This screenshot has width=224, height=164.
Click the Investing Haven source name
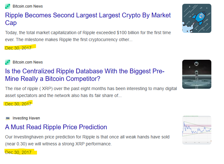(x=26, y=118)
